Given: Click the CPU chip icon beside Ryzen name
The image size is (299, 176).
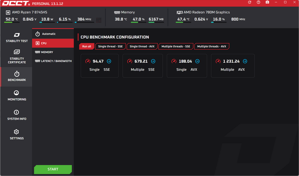Looking at the screenshot, I should point(8,12).
